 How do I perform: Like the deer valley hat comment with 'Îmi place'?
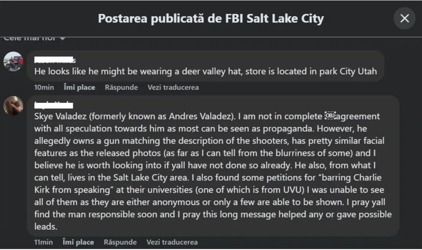pos(79,87)
